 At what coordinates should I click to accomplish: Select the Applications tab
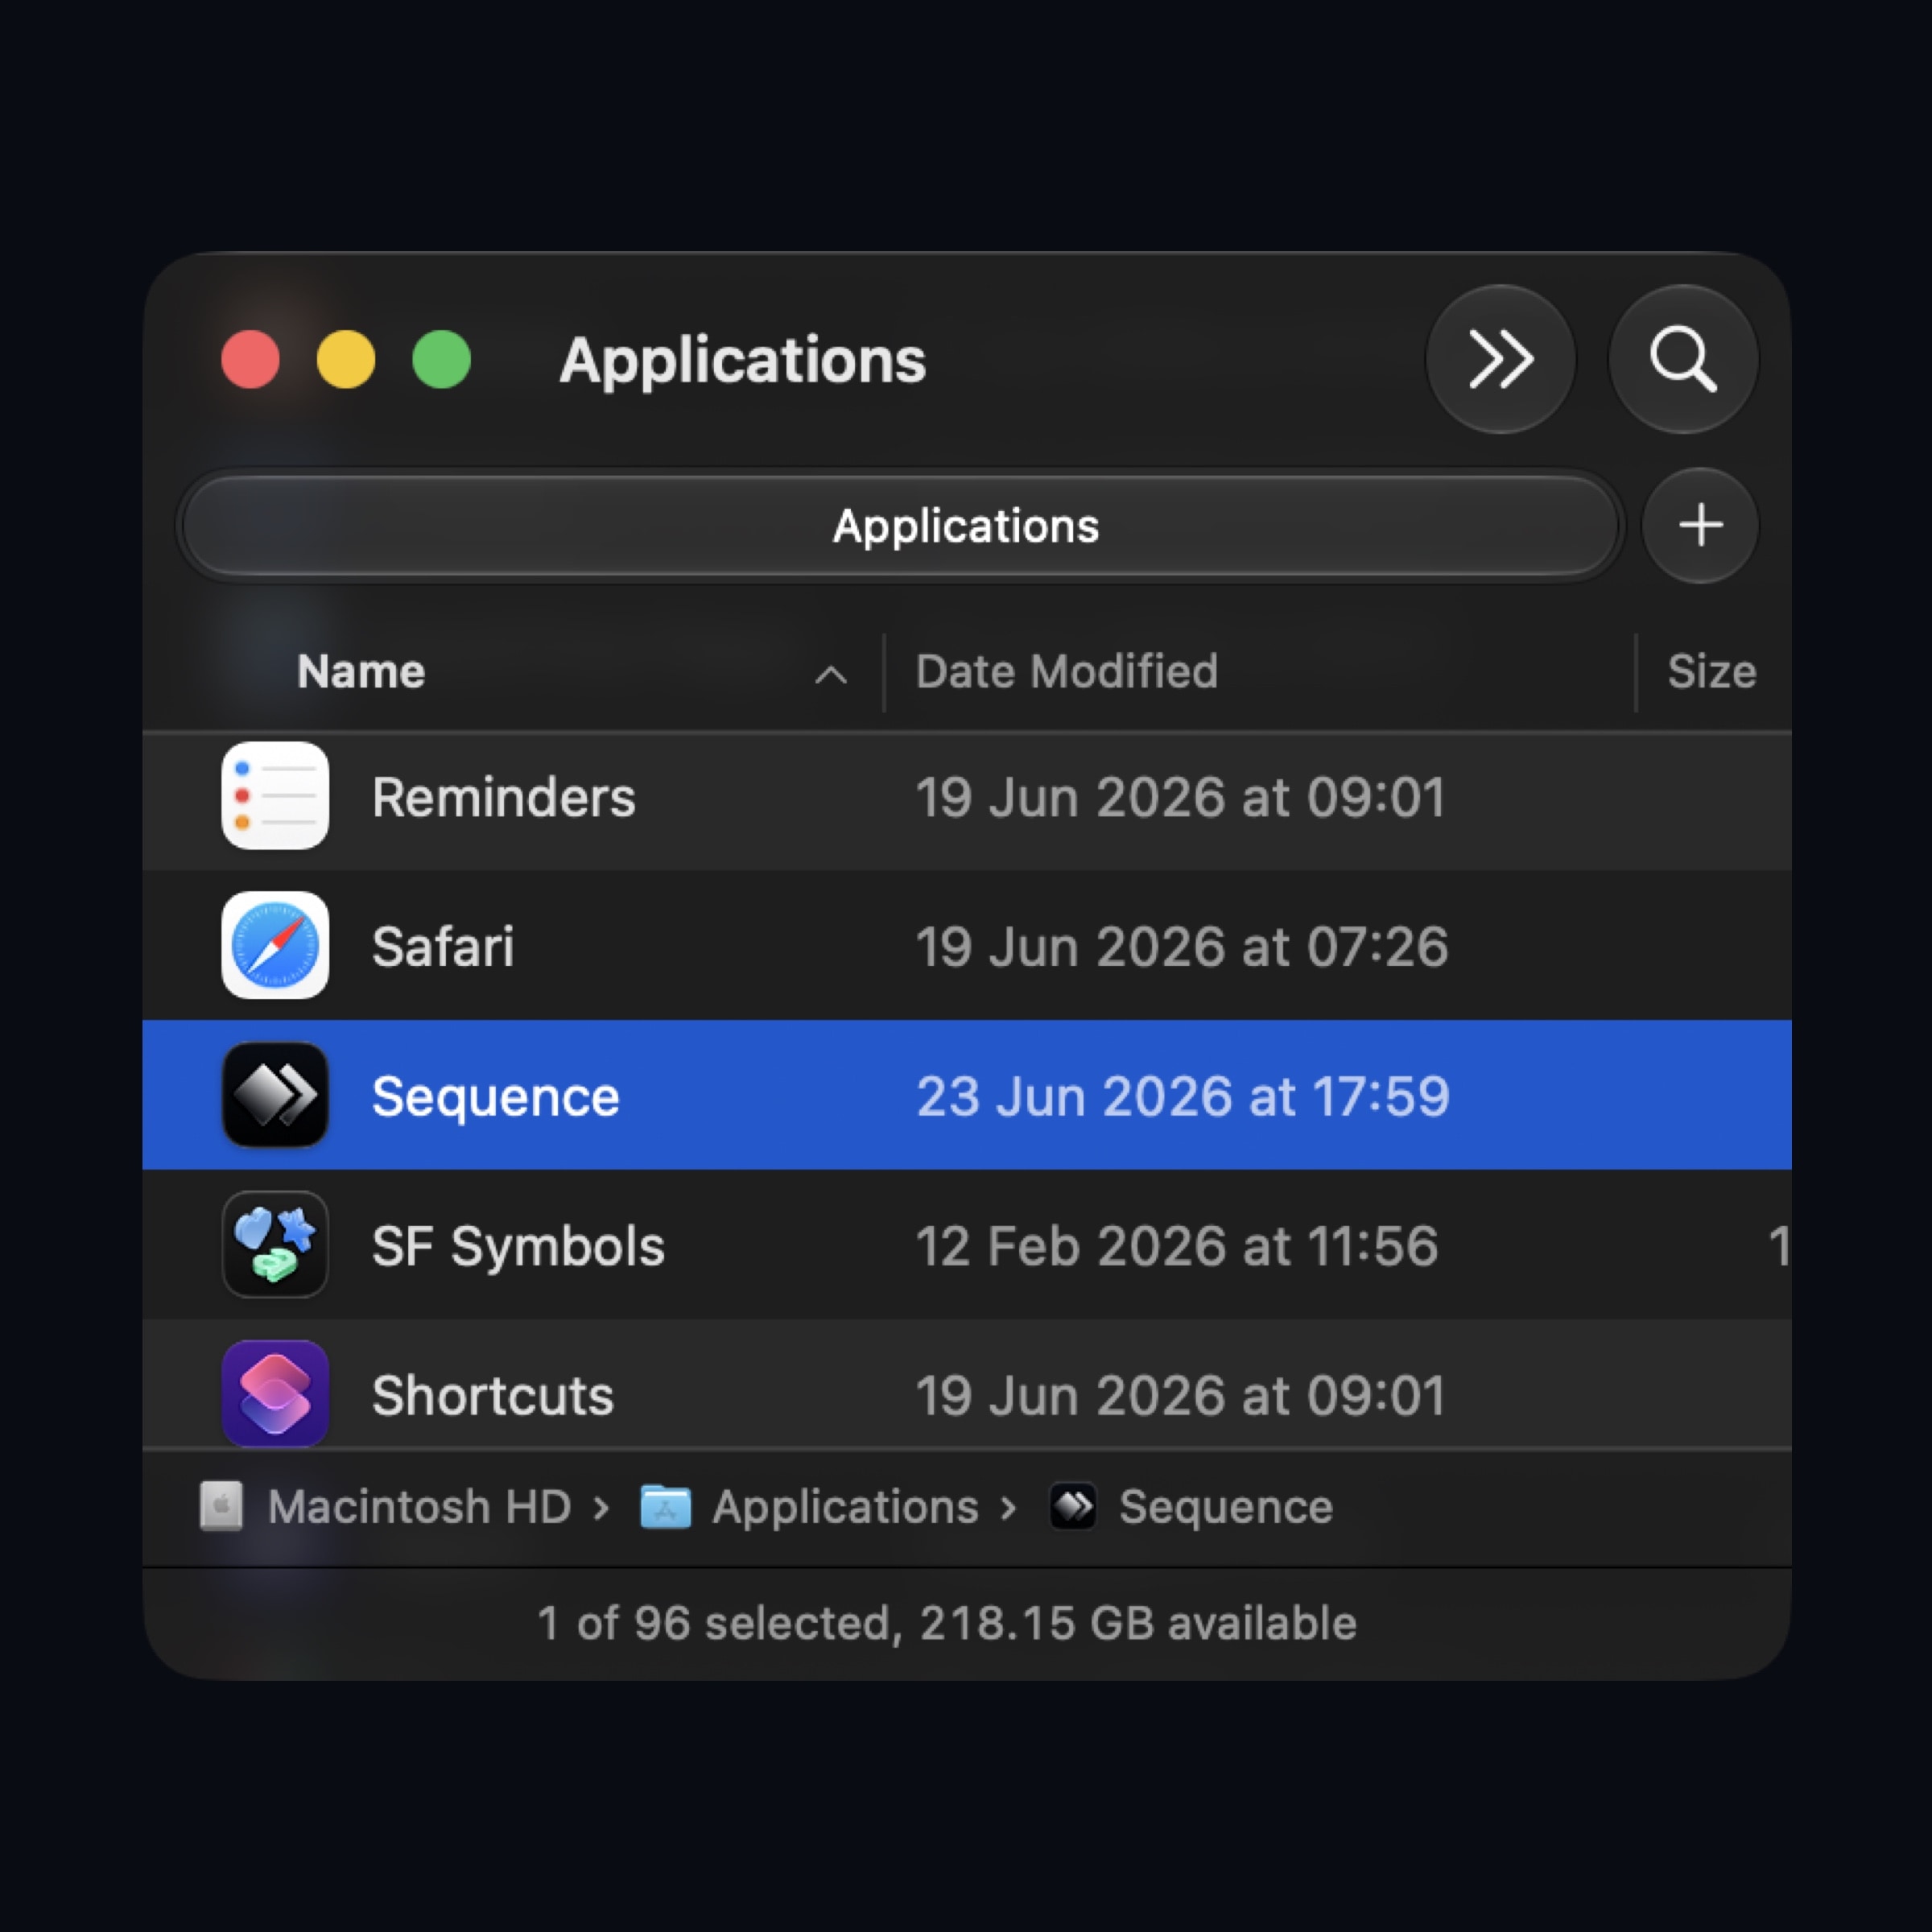[900, 526]
